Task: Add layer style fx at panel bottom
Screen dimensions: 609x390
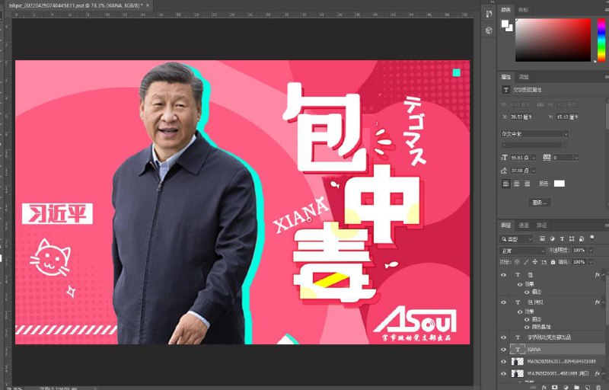Action: [x=544, y=387]
